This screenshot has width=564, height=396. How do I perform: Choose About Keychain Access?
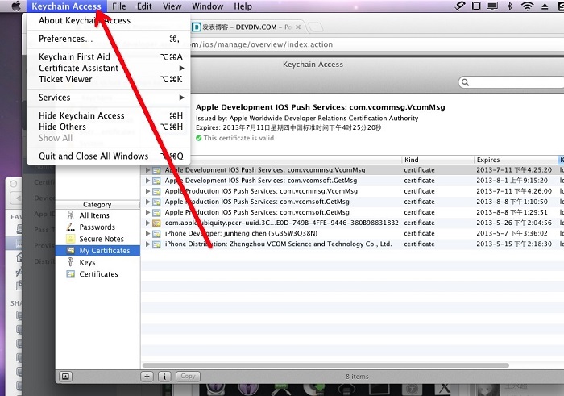pyautogui.click(x=108, y=20)
